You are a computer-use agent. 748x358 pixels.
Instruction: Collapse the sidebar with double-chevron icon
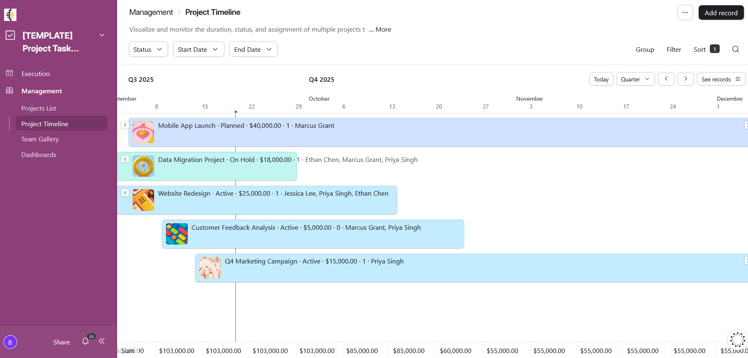click(102, 341)
